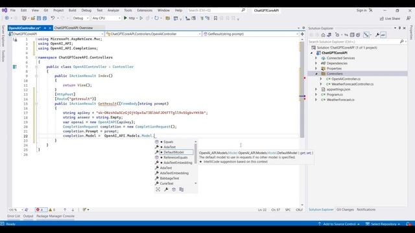Click the warnings count indicator
The width and height of the screenshot is (415, 233).
coord(52,210)
